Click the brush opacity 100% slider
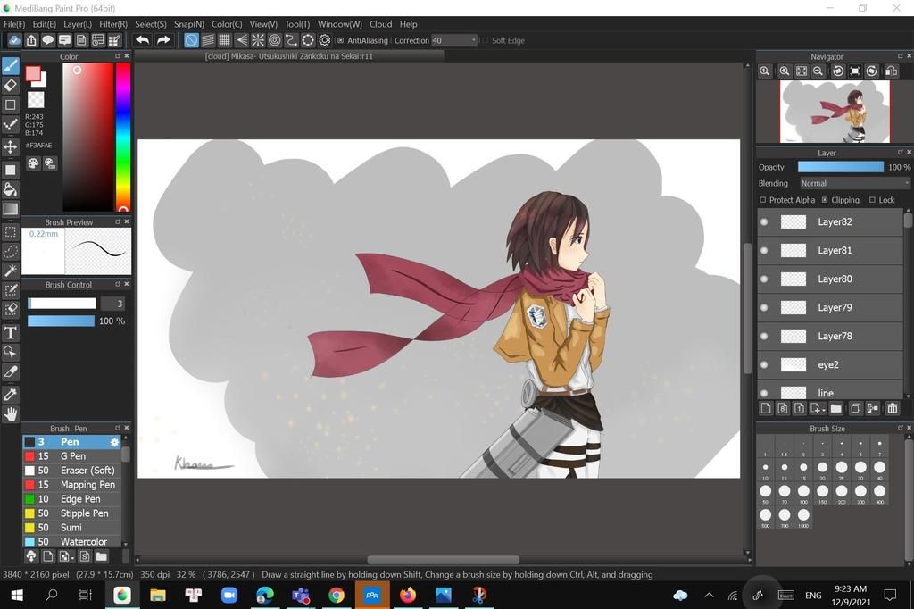 point(61,321)
